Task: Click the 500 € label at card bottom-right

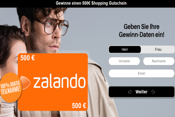Action: 79,106
